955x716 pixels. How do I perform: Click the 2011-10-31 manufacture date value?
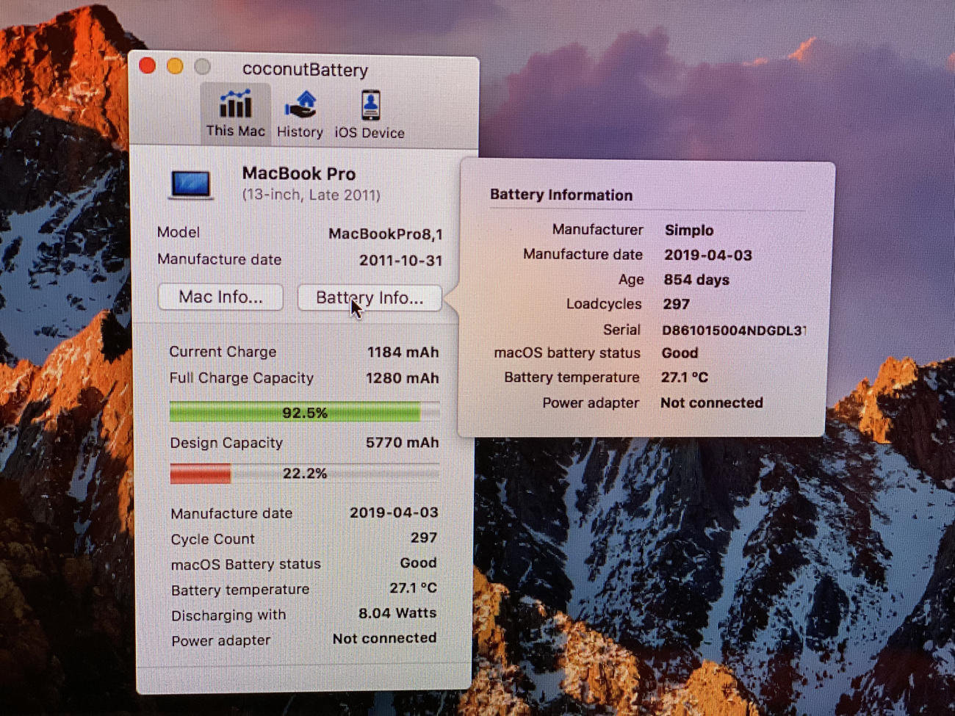pos(400,260)
